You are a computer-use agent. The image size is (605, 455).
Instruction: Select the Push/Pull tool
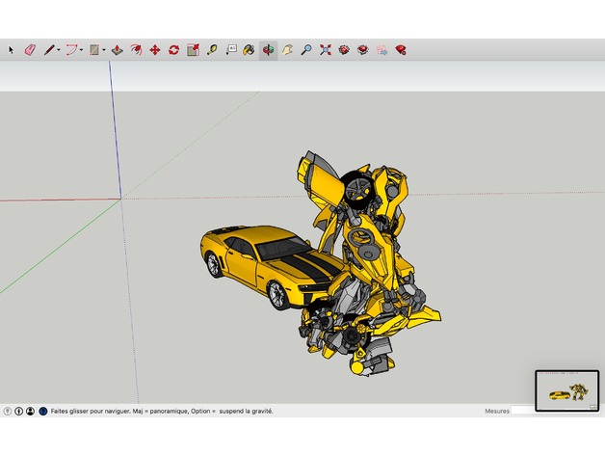coord(117,50)
